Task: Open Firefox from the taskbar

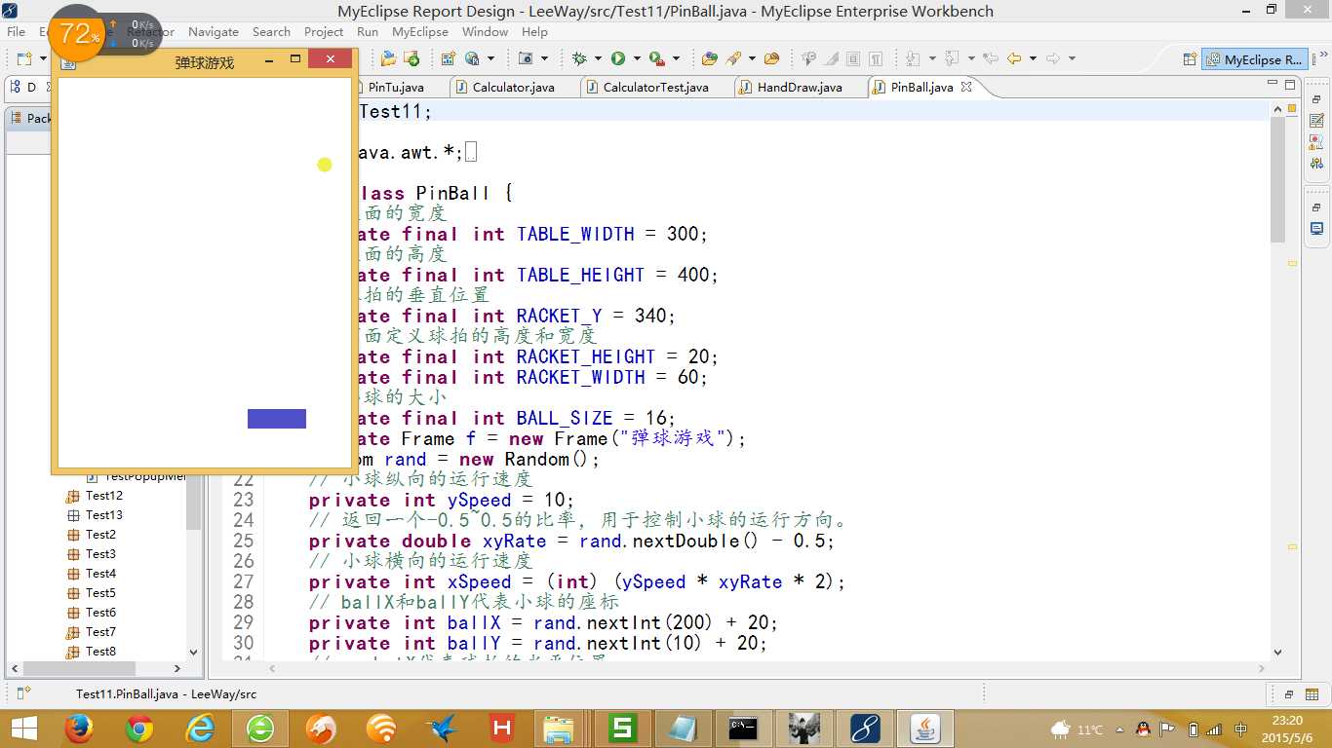Action: 79,729
